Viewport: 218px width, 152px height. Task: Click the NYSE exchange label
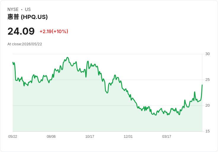[x=13, y=9]
